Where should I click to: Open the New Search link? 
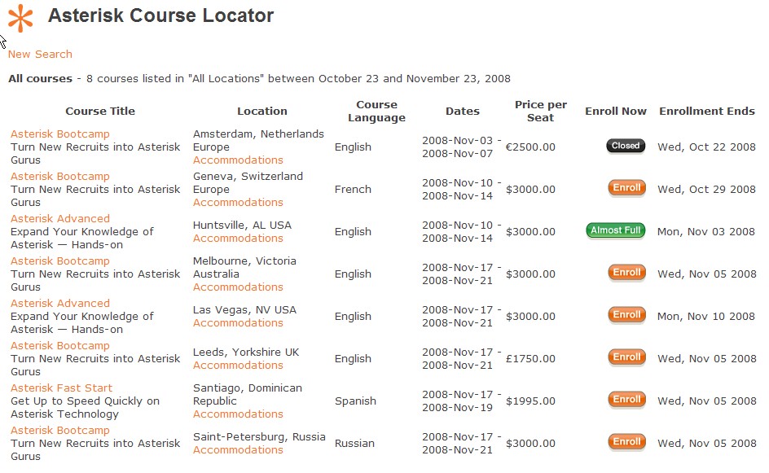pos(40,54)
